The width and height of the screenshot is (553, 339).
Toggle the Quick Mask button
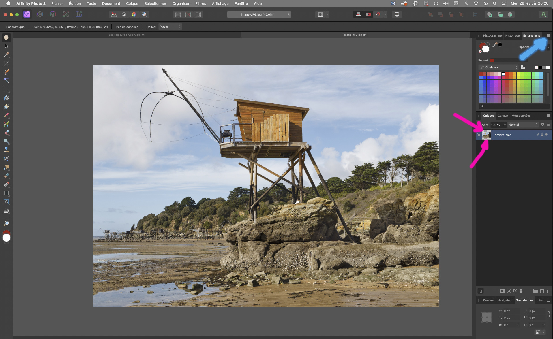coord(320,14)
